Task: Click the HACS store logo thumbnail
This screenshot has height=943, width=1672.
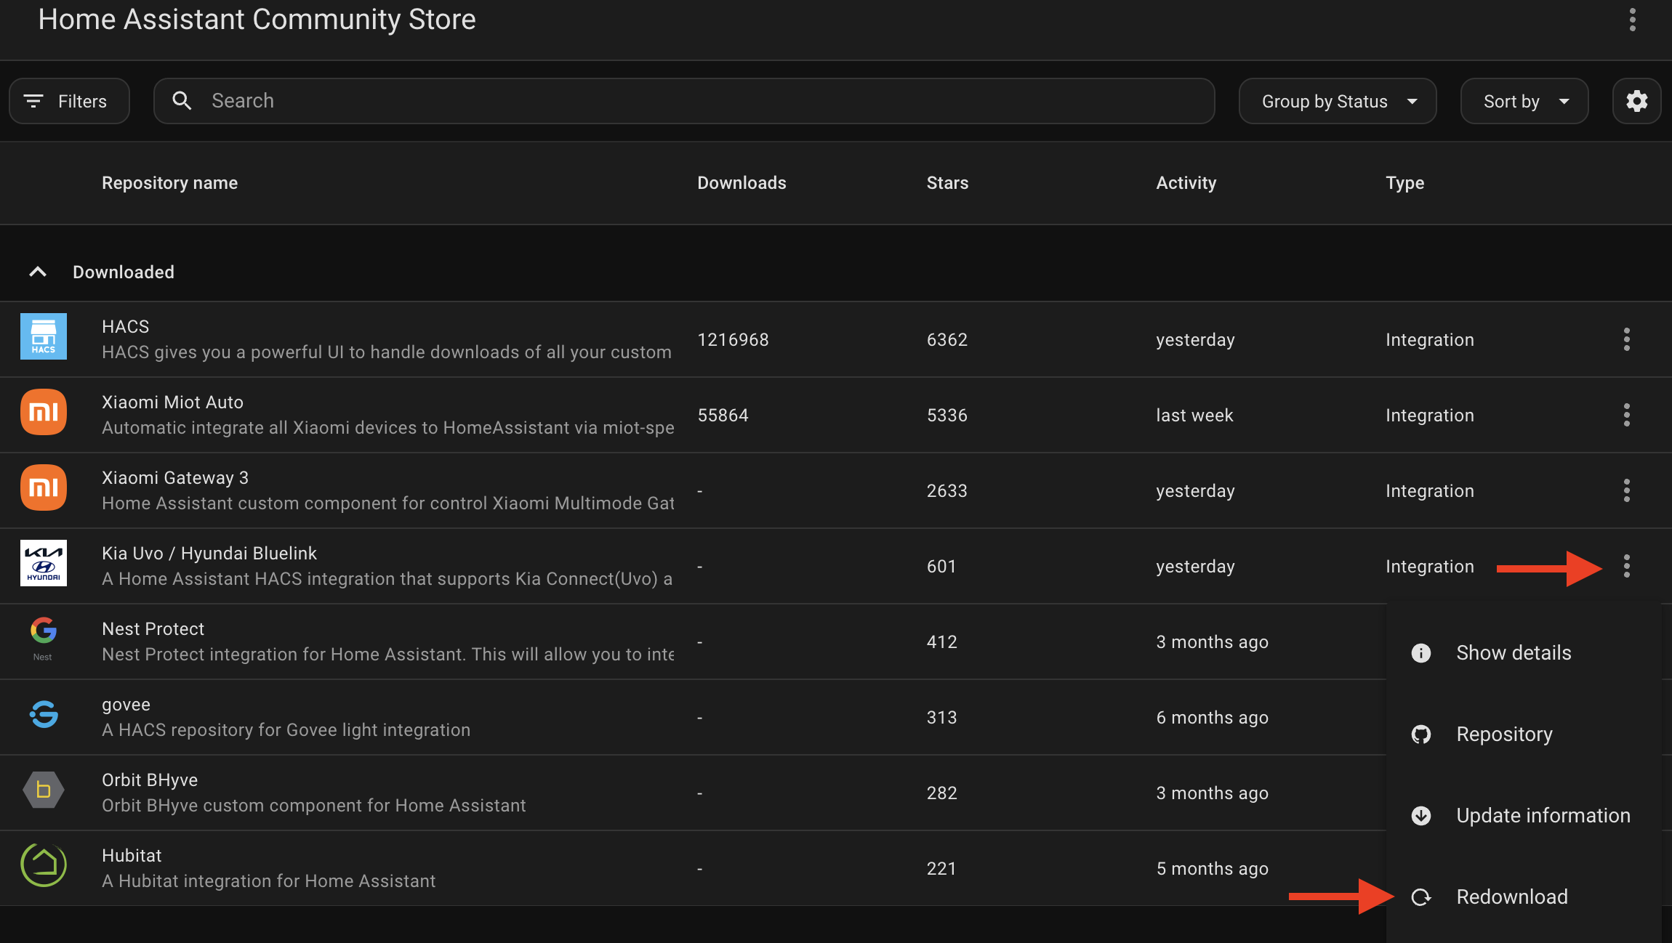Action: [x=44, y=336]
